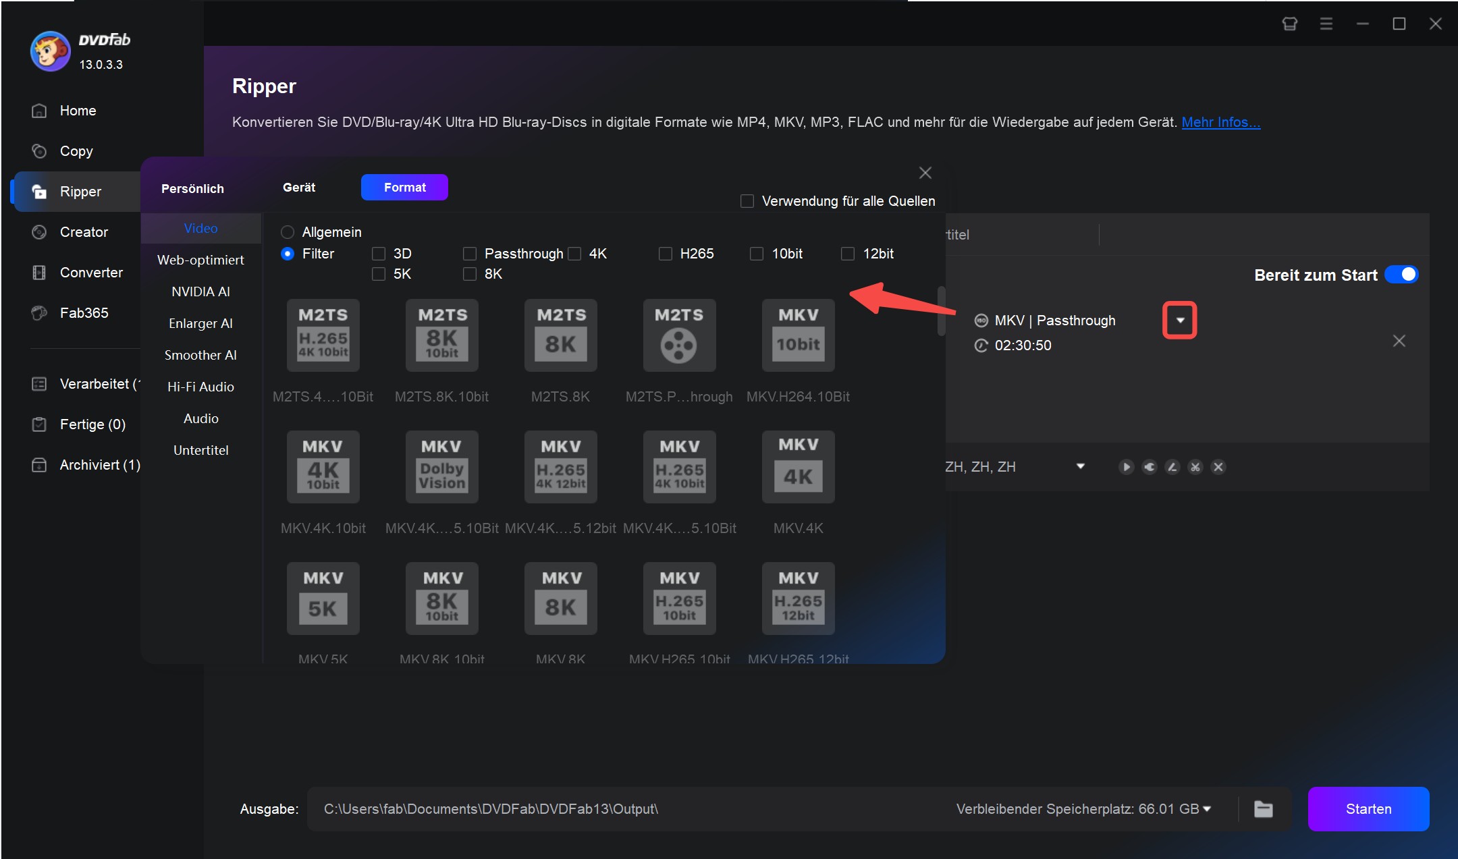This screenshot has width=1458, height=859.
Task: Open the Hi-Fi Audio category
Action: pyautogui.click(x=200, y=387)
